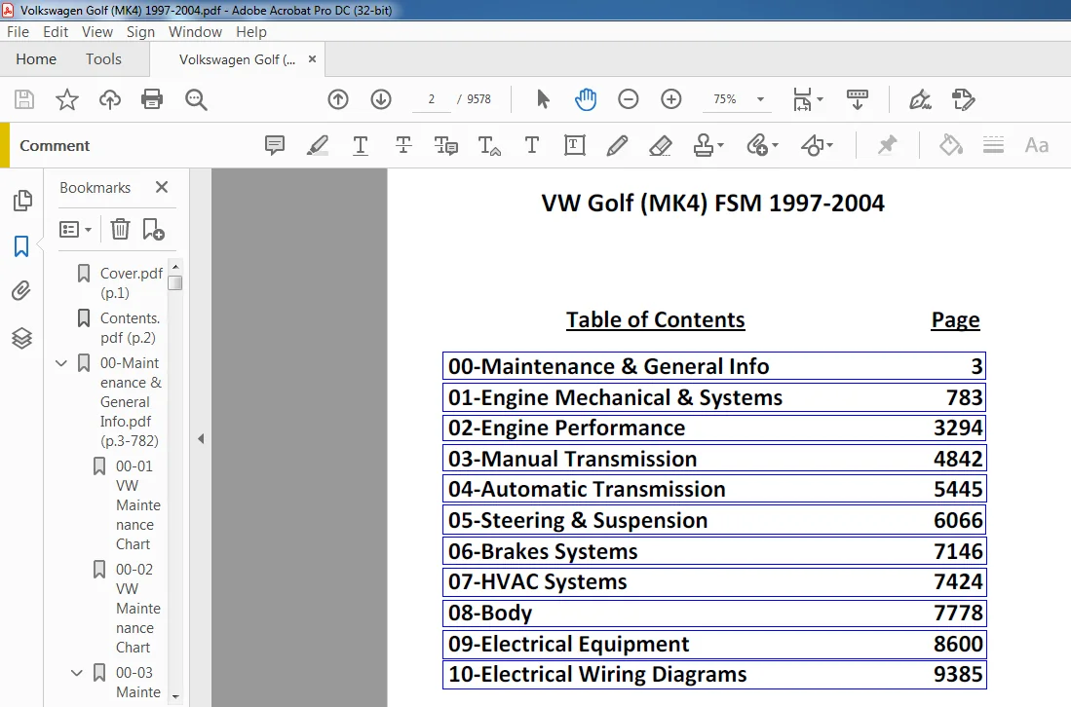Zoom in with plus icon
1071x707 pixels.
[x=671, y=99]
